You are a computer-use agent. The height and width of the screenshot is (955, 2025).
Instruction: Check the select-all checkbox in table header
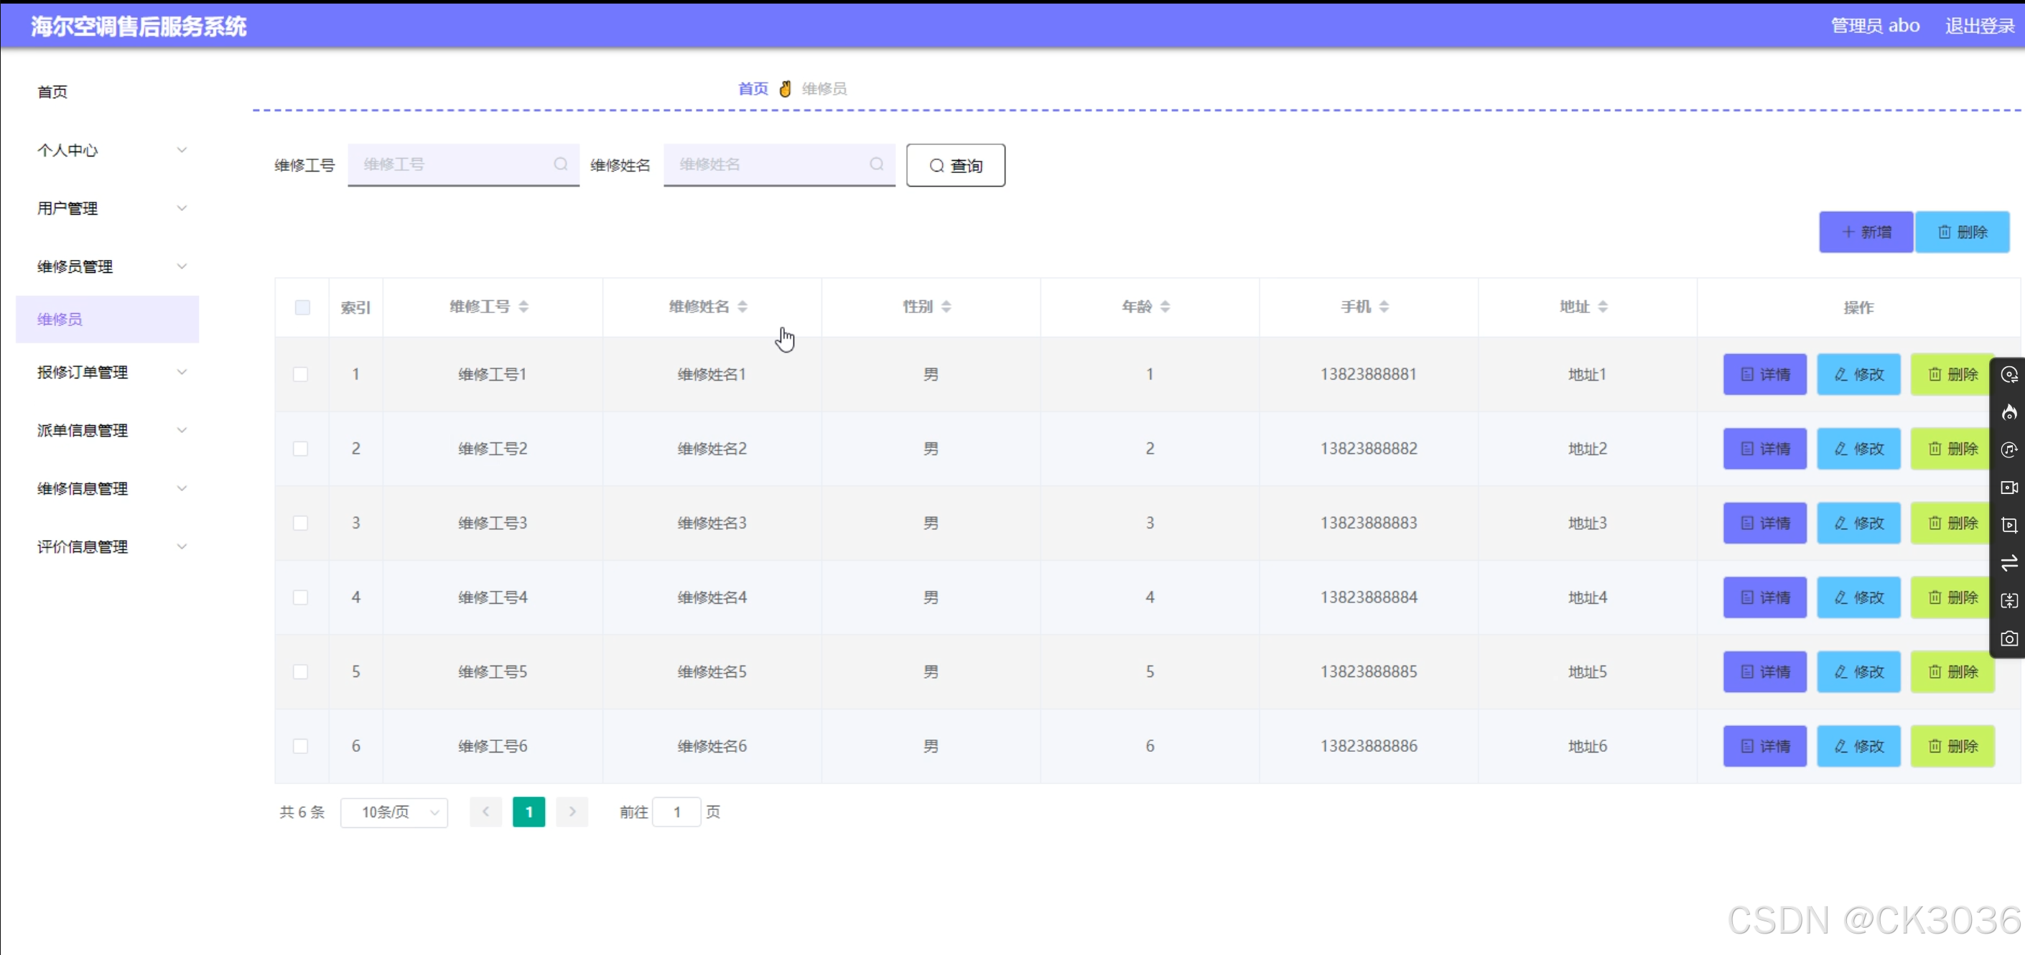[x=302, y=307]
